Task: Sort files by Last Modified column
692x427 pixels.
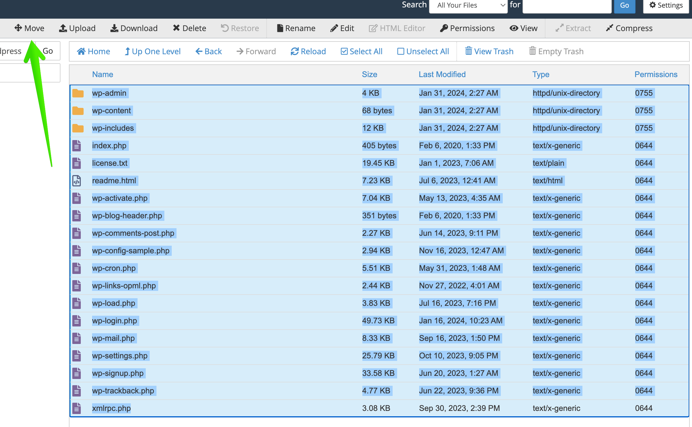Action: click(x=442, y=74)
